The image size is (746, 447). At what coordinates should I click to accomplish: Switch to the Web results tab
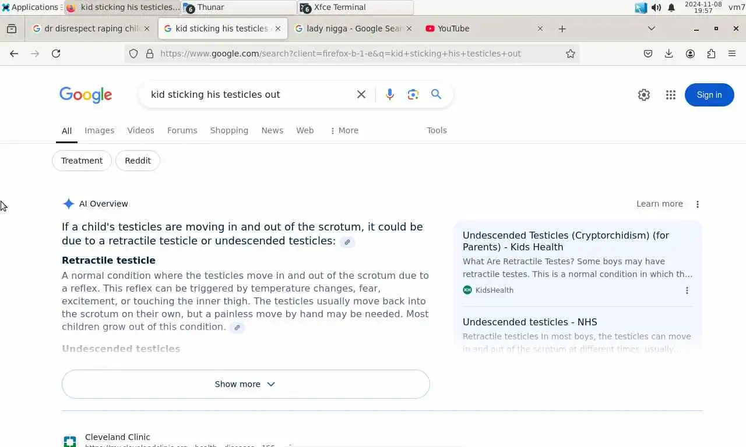coord(305,130)
